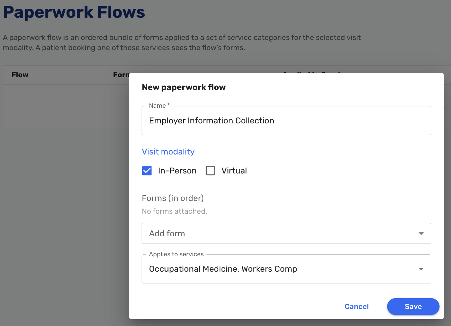Image resolution: width=451 pixels, height=326 pixels.
Task: Click the Paperwork Flows page heading
Action: pyautogui.click(x=74, y=12)
